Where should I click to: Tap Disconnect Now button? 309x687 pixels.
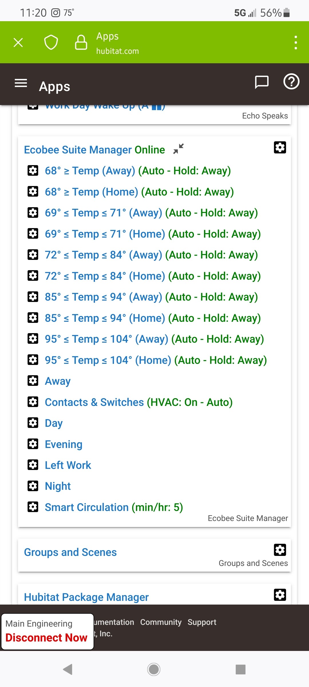tap(46, 638)
